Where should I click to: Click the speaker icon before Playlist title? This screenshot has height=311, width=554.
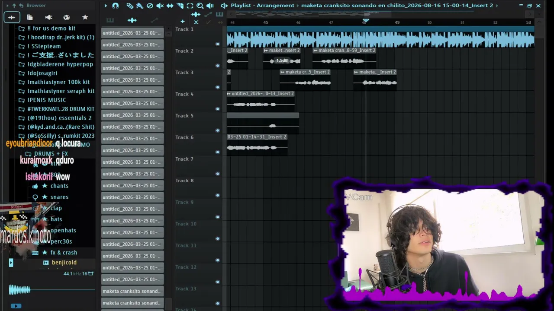[224, 6]
